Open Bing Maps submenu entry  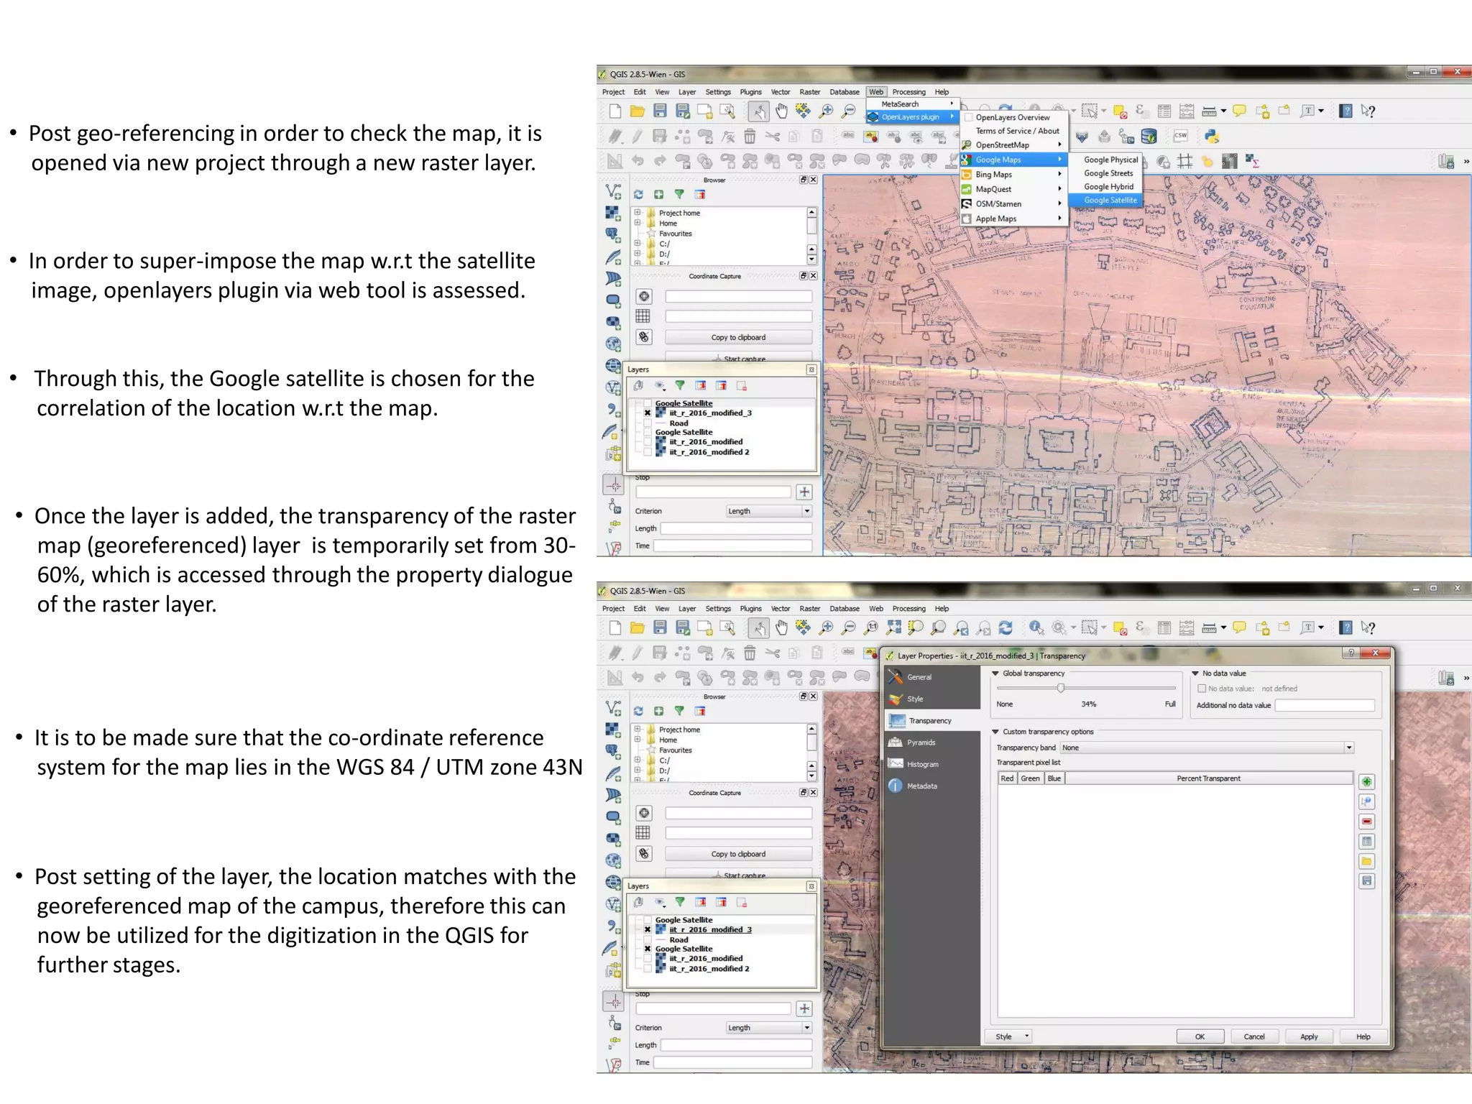[x=1013, y=175]
